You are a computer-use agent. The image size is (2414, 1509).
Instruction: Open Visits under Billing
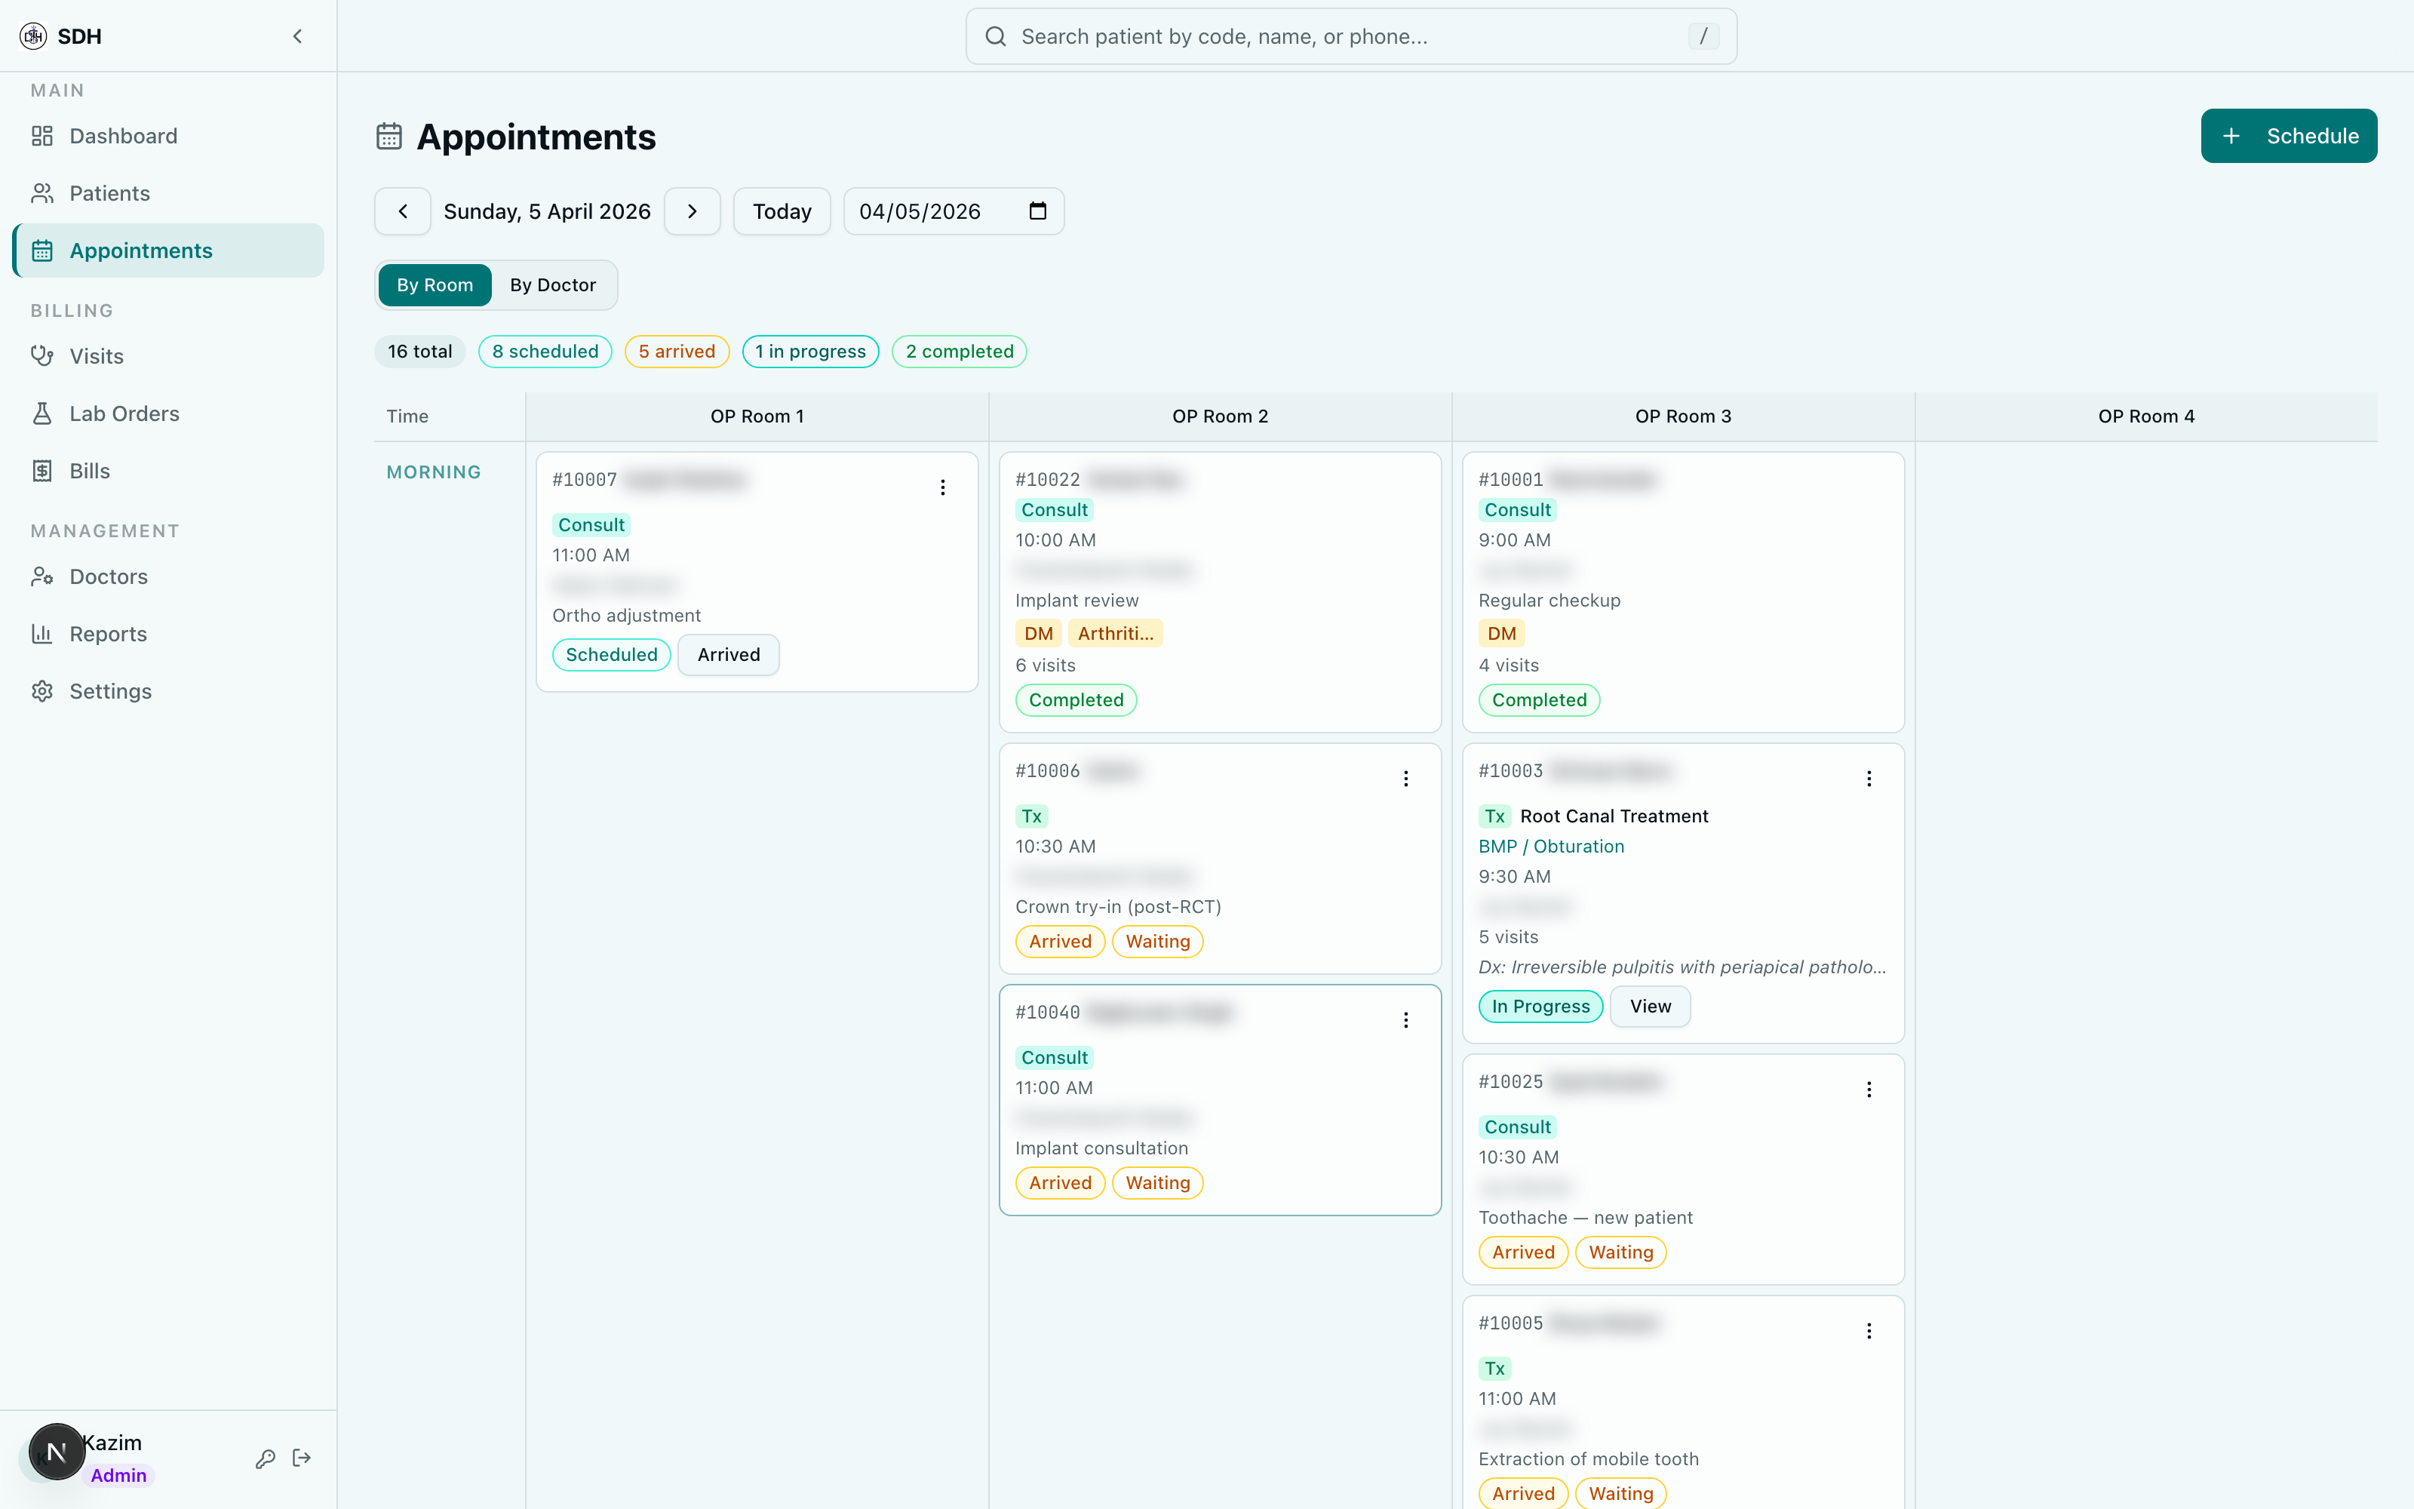click(167, 356)
